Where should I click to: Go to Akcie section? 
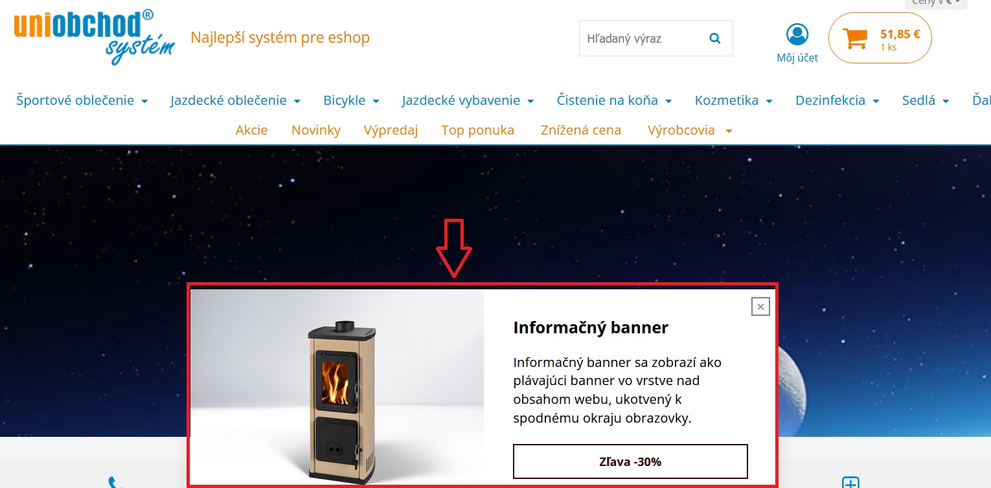pyautogui.click(x=251, y=130)
